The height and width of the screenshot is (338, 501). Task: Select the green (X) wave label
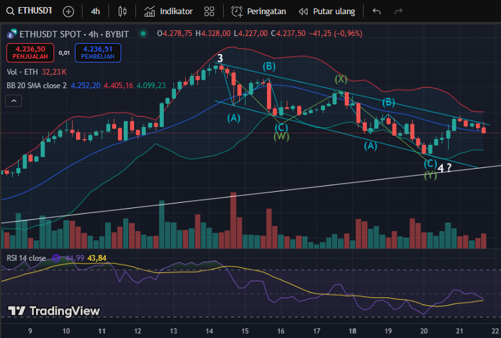341,79
